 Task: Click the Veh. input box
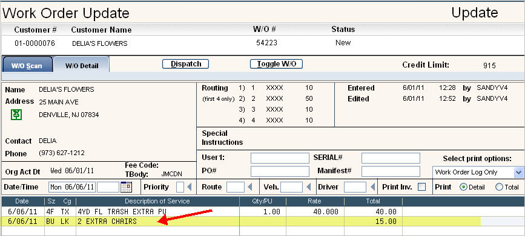(x=292, y=187)
